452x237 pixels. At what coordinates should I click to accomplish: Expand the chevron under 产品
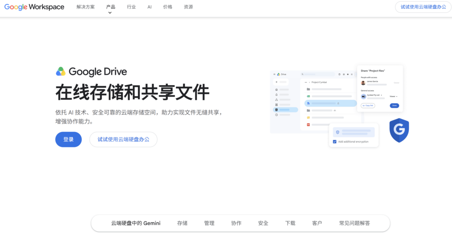[110, 13]
